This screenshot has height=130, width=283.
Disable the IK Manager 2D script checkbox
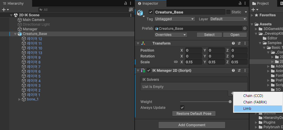pos(149,71)
